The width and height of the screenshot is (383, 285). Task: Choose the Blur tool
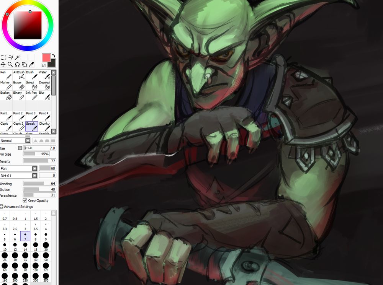click(45, 95)
